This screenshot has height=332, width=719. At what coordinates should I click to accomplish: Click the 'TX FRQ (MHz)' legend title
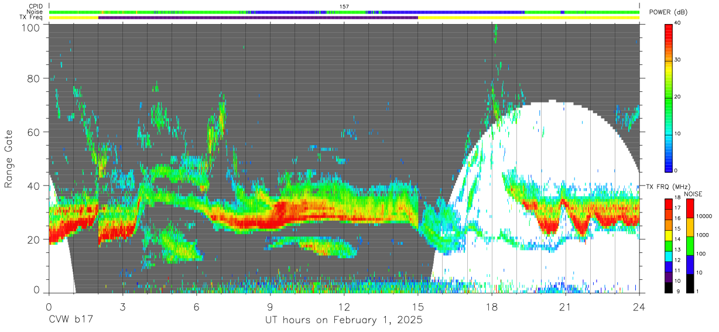click(667, 186)
